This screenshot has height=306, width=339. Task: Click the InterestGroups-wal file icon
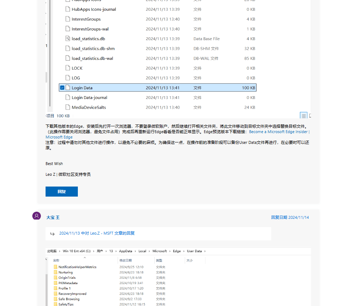click(x=68, y=29)
